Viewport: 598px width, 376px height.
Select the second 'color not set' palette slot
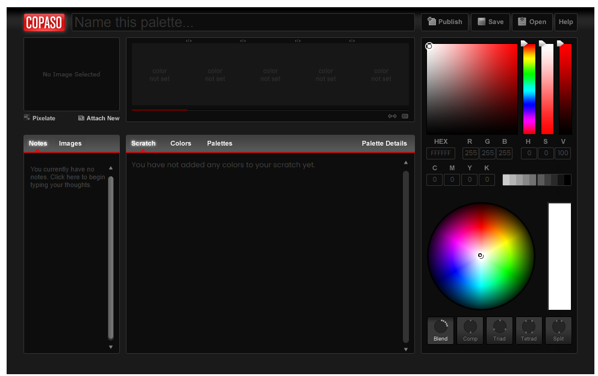click(215, 75)
